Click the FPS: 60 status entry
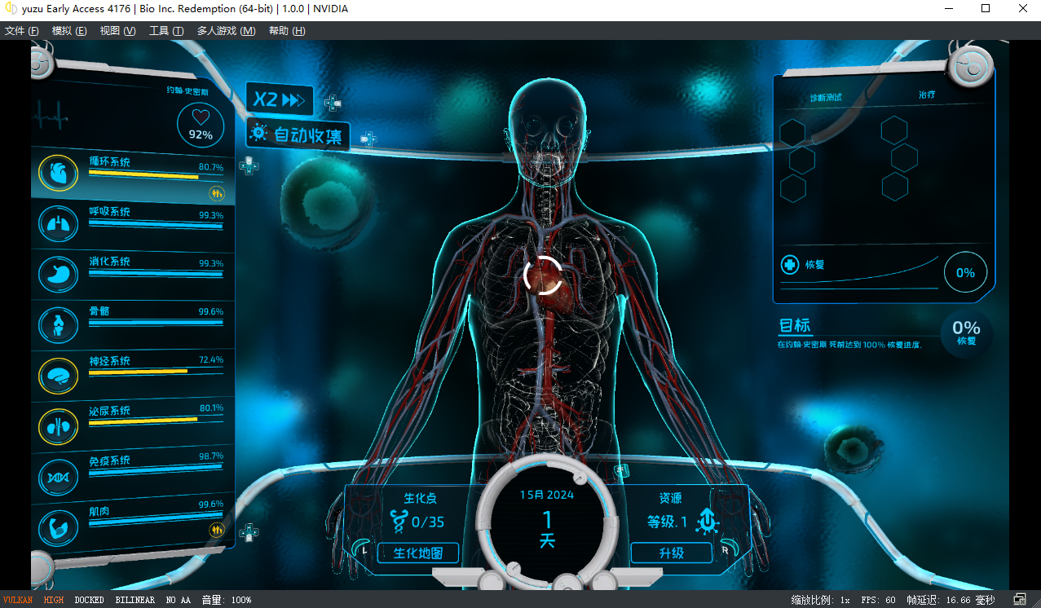This screenshot has height=608, width=1041. point(878,600)
